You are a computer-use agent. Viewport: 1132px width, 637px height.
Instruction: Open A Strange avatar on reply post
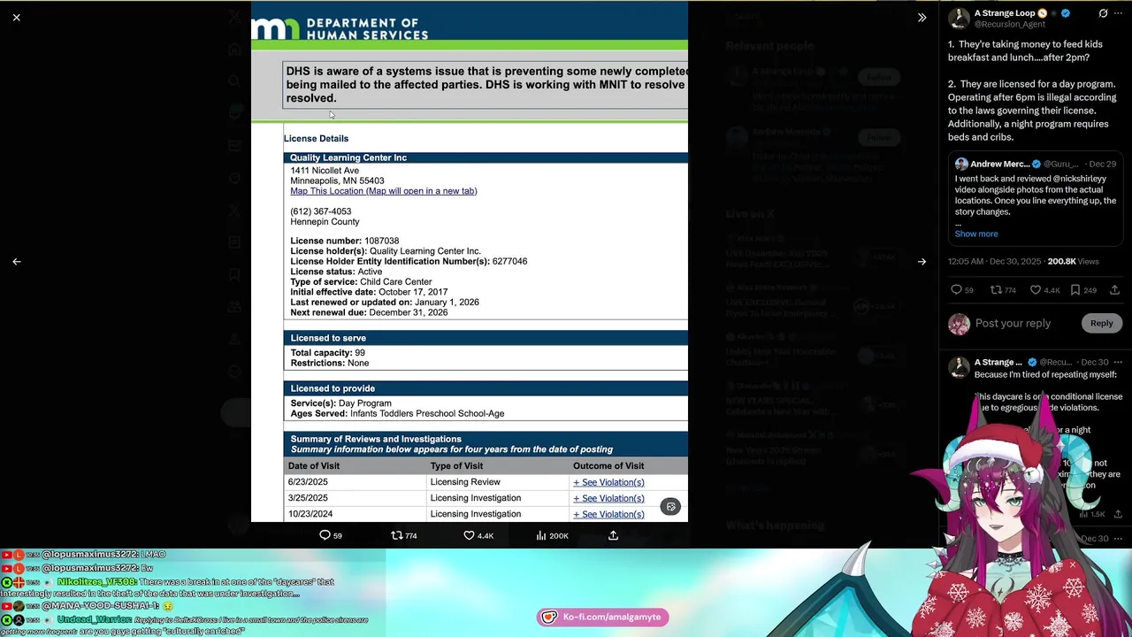point(959,366)
